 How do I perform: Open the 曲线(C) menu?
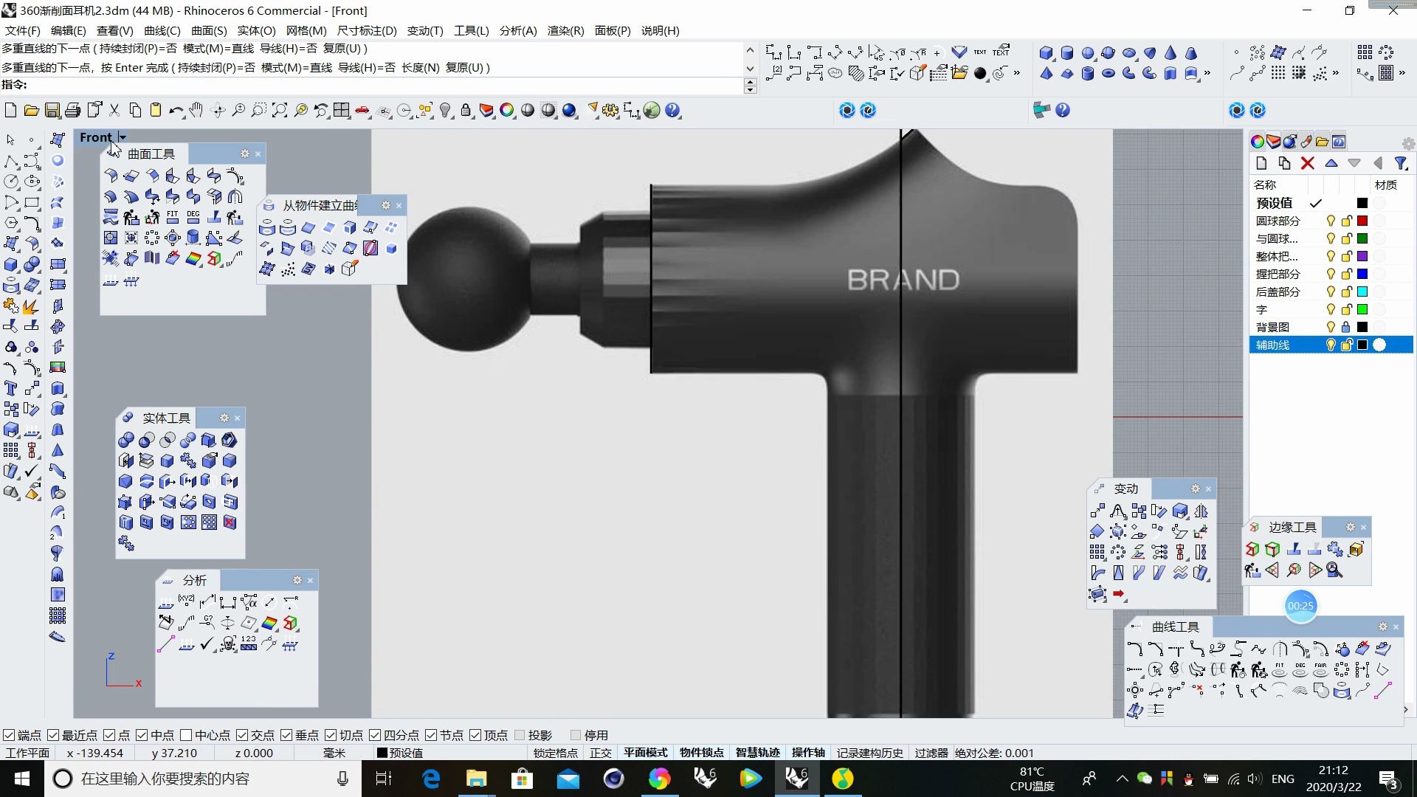click(162, 30)
